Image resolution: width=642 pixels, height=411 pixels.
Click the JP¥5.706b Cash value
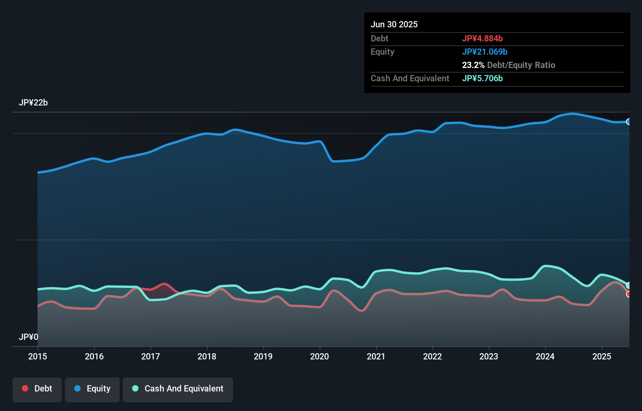coord(482,78)
